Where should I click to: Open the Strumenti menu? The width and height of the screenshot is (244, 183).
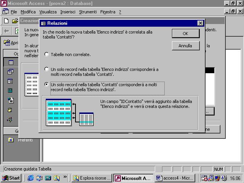pos(88,12)
